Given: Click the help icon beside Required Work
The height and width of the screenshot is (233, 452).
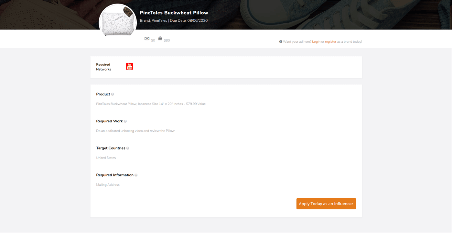Looking at the screenshot, I should (x=125, y=121).
